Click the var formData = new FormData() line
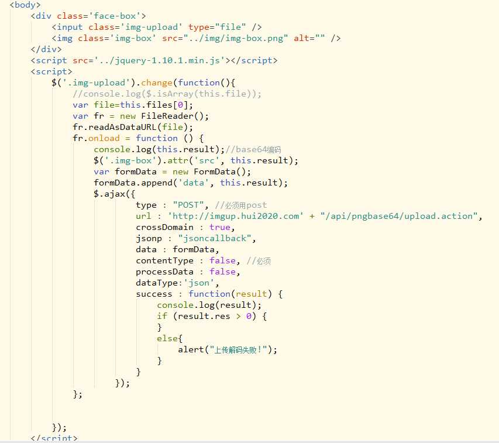 172,171
